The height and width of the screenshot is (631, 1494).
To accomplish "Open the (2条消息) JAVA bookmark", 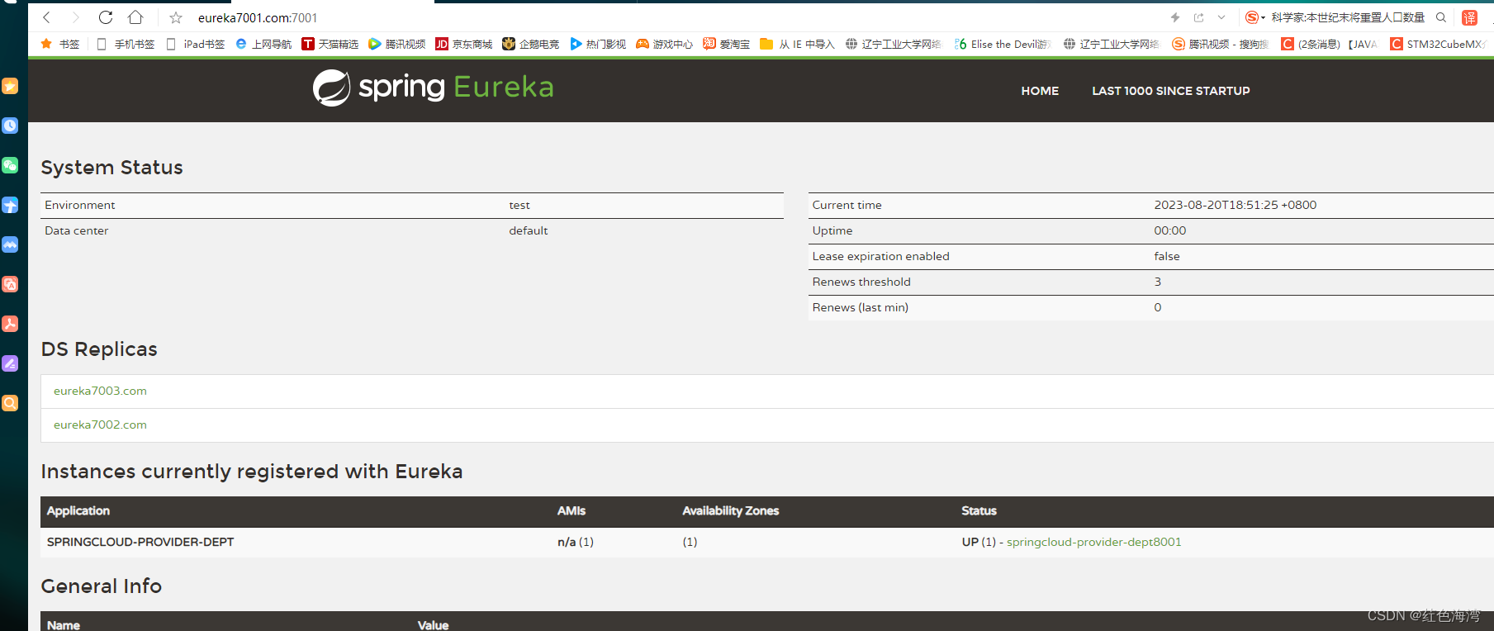I will pyautogui.click(x=1330, y=44).
